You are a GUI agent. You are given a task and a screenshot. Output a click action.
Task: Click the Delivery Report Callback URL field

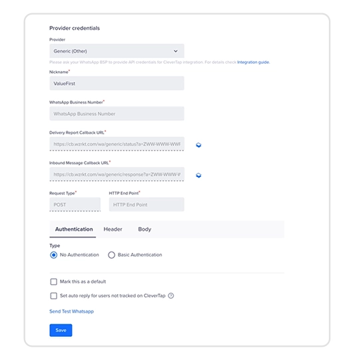(x=117, y=144)
